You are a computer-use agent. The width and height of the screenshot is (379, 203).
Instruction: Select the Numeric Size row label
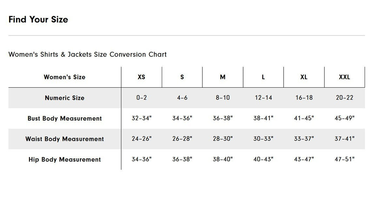pyautogui.click(x=65, y=98)
